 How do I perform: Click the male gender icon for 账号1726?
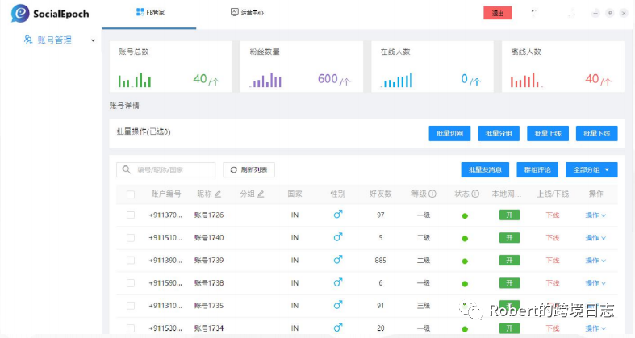click(338, 214)
